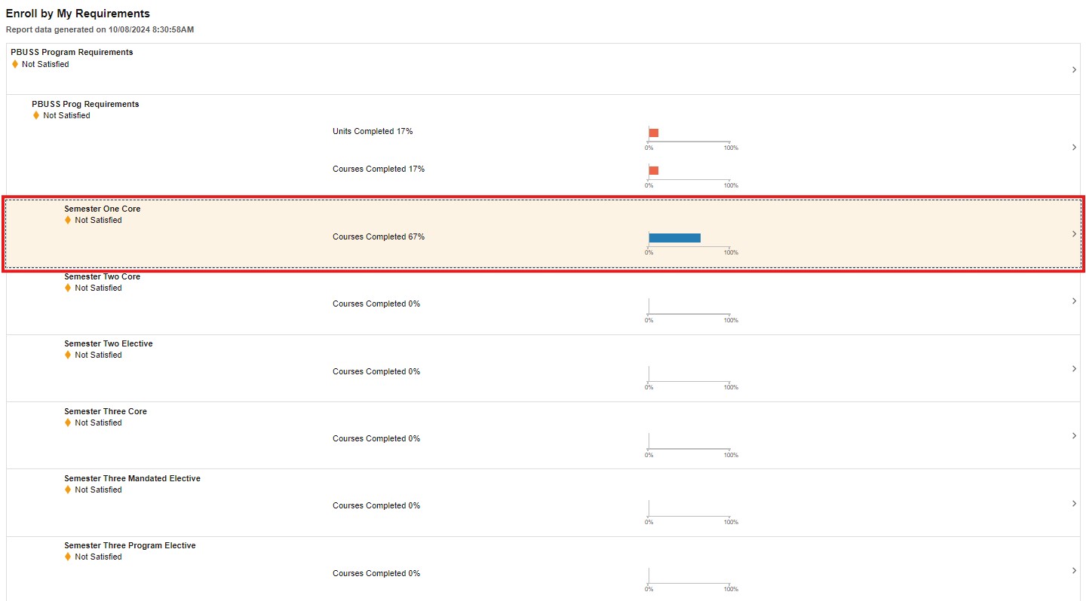This screenshot has width=1086, height=601.
Task: Click the Courses Completed 67% label
Action: pyautogui.click(x=378, y=236)
